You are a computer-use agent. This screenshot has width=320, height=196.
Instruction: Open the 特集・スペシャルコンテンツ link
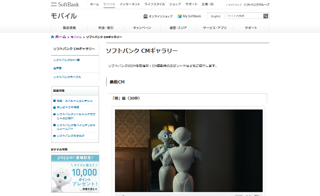pos(74,101)
